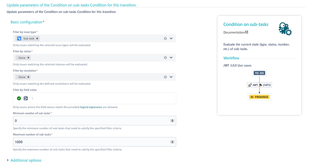Viewport: 312px width, 167px height.
Task: Open the Documentation external link
Action: pyautogui.click(x=236, y=32)
